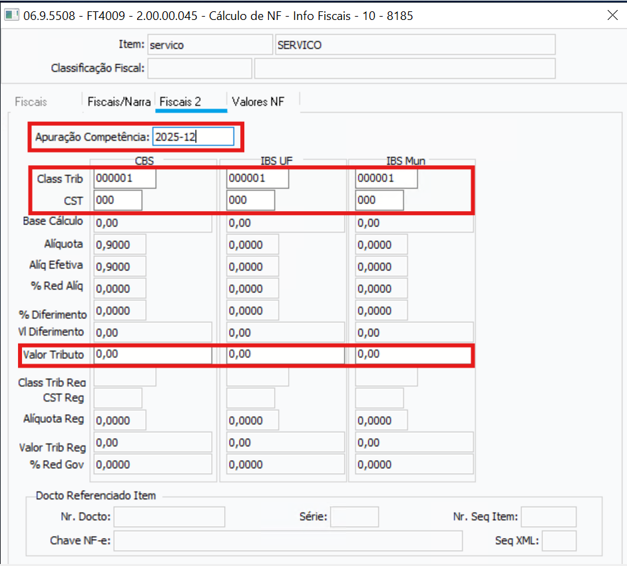The width and height of the screenshot is (627, 566).
Task: Click the CBS Alíq Efetiva field
Action: 120,266
